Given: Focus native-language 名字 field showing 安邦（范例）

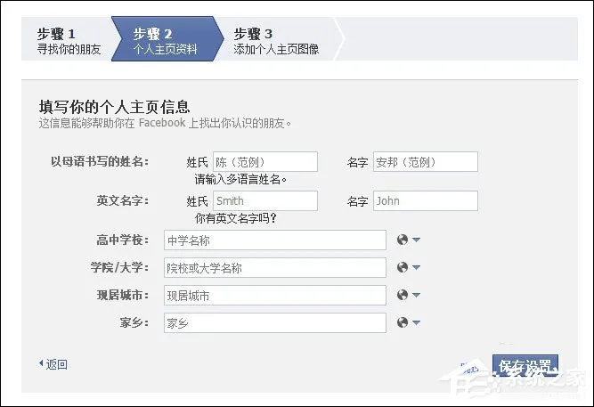Looking at the screenshot, I should click(426, 162).
